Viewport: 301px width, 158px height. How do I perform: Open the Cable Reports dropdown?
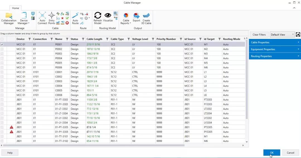point(126,18)
